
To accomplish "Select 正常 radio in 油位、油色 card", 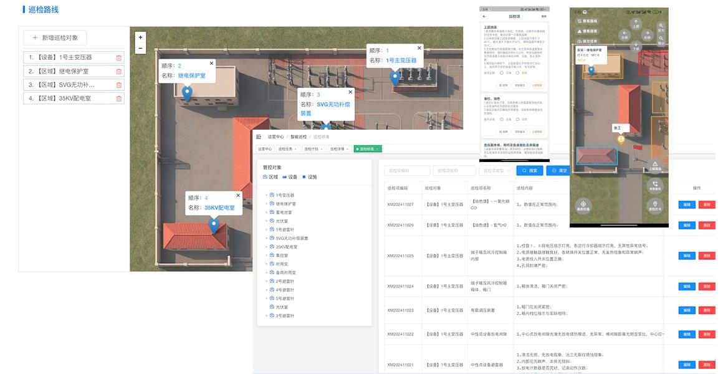I will pyautogui.click(x=502, y=120).
